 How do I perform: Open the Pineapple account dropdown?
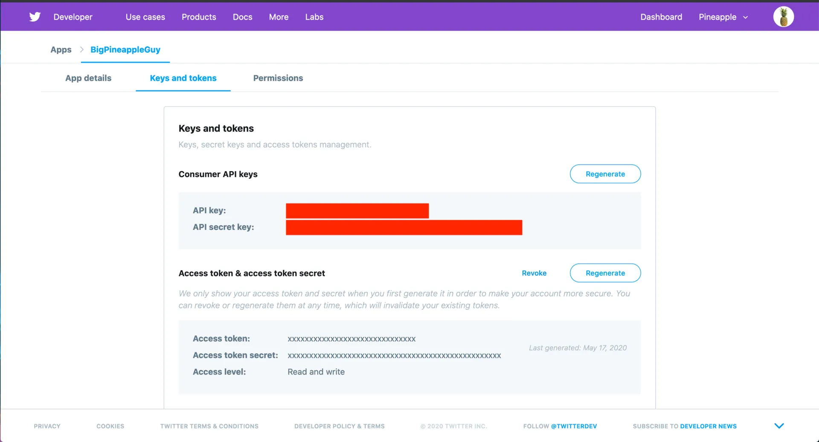pyautogui.click(x=717, y=17)
